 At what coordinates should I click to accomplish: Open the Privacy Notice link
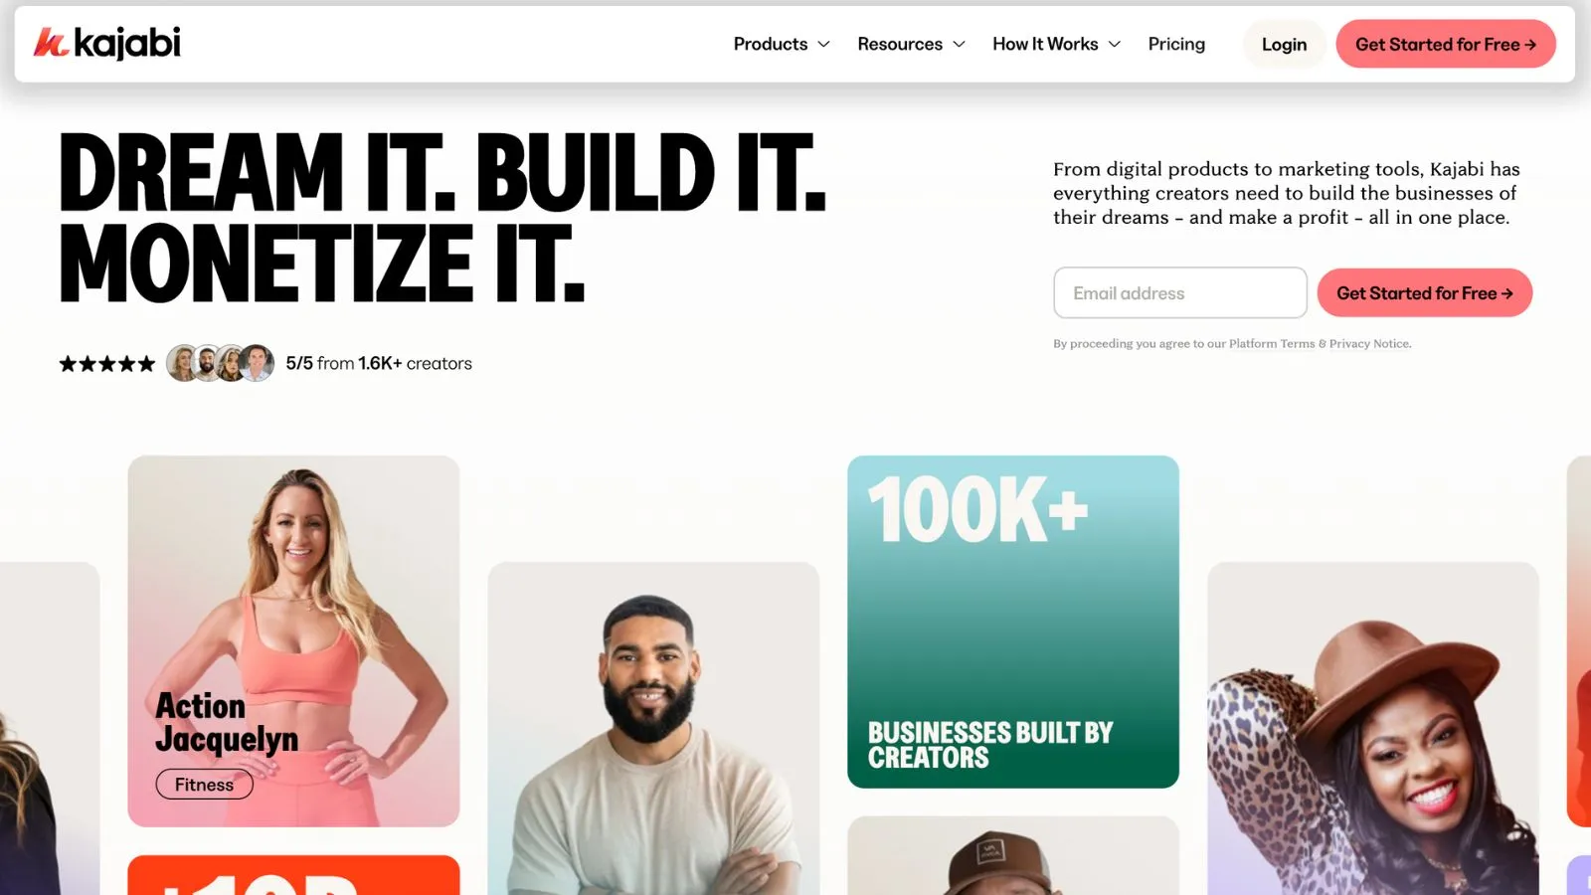pyautogui.click(x=1370, y=344)
